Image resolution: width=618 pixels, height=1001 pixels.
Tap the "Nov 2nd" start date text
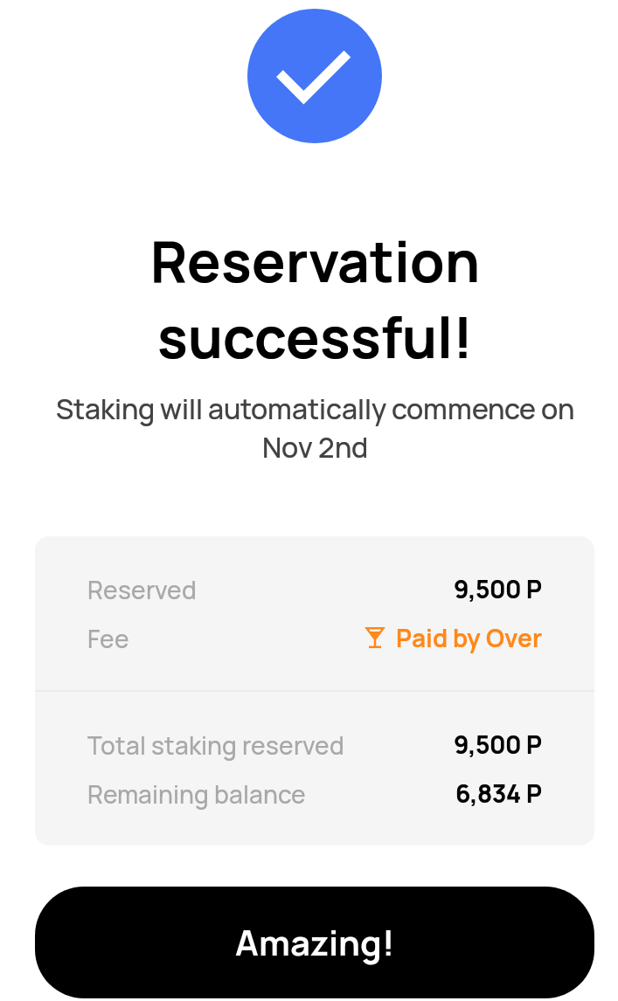(x=315, y=448)
